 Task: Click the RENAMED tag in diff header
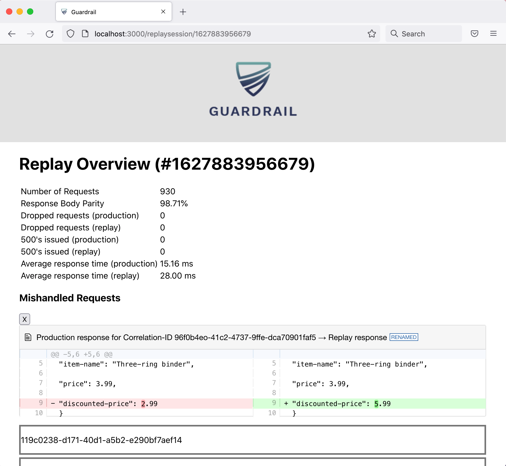tap(404, 337)
